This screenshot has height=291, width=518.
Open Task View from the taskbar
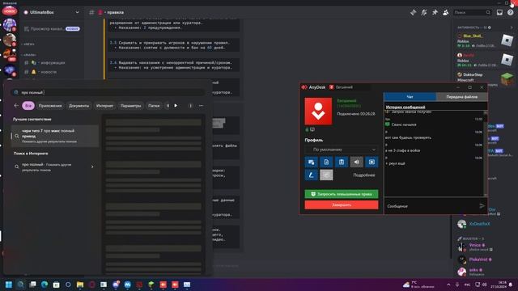[x=32, y=285]
